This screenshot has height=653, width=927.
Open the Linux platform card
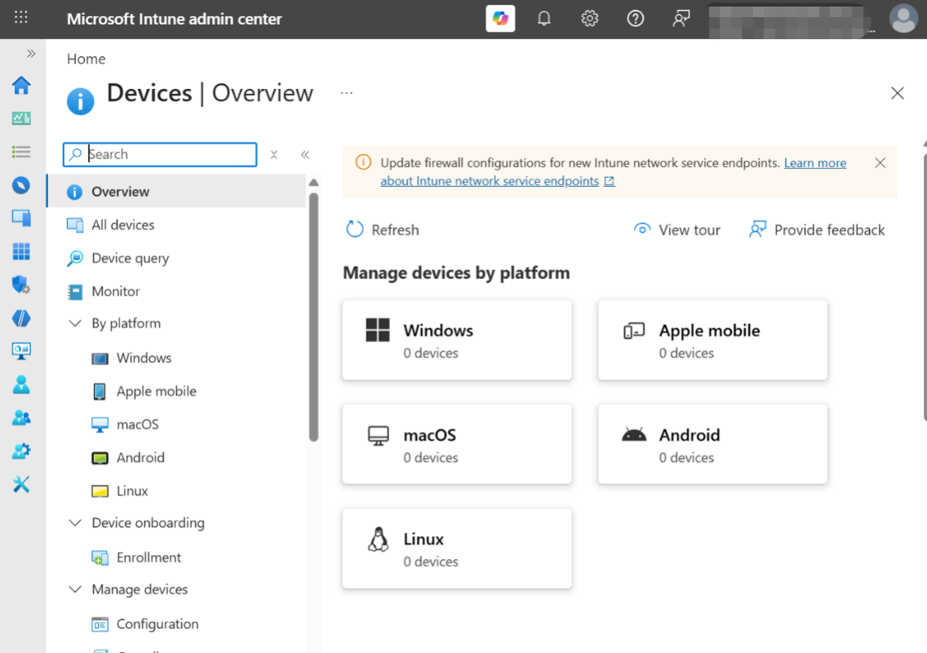[457, 549]
